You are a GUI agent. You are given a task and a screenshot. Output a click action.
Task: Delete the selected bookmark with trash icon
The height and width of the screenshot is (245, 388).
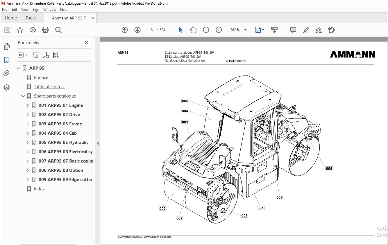click(x=36, y=55)
